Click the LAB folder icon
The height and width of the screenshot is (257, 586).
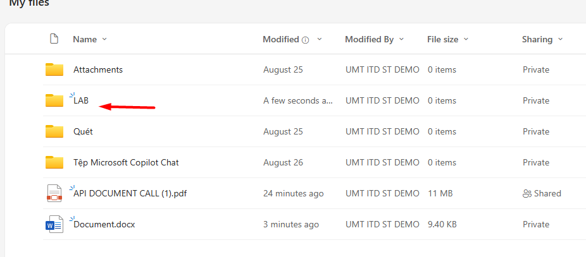click(54, 100)
